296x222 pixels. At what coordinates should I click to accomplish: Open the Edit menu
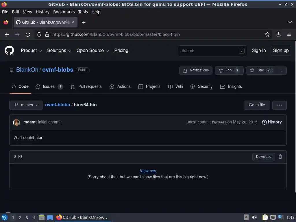pyautogui.click(x=16, y=12)
